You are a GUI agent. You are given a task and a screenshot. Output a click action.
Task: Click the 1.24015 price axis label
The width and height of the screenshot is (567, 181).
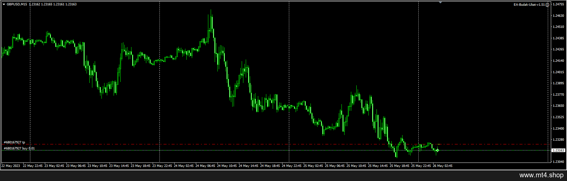pyautogui.click(x=559, y=72)
